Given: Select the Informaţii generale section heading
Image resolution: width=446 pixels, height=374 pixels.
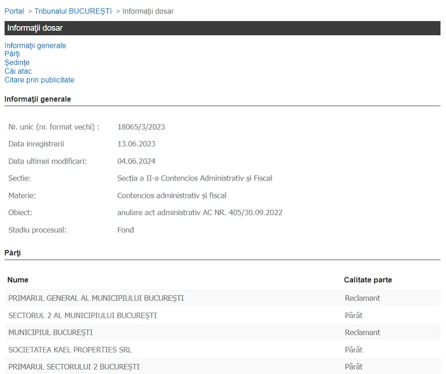Looking at the screenshot, I should [x=38, y=99].
